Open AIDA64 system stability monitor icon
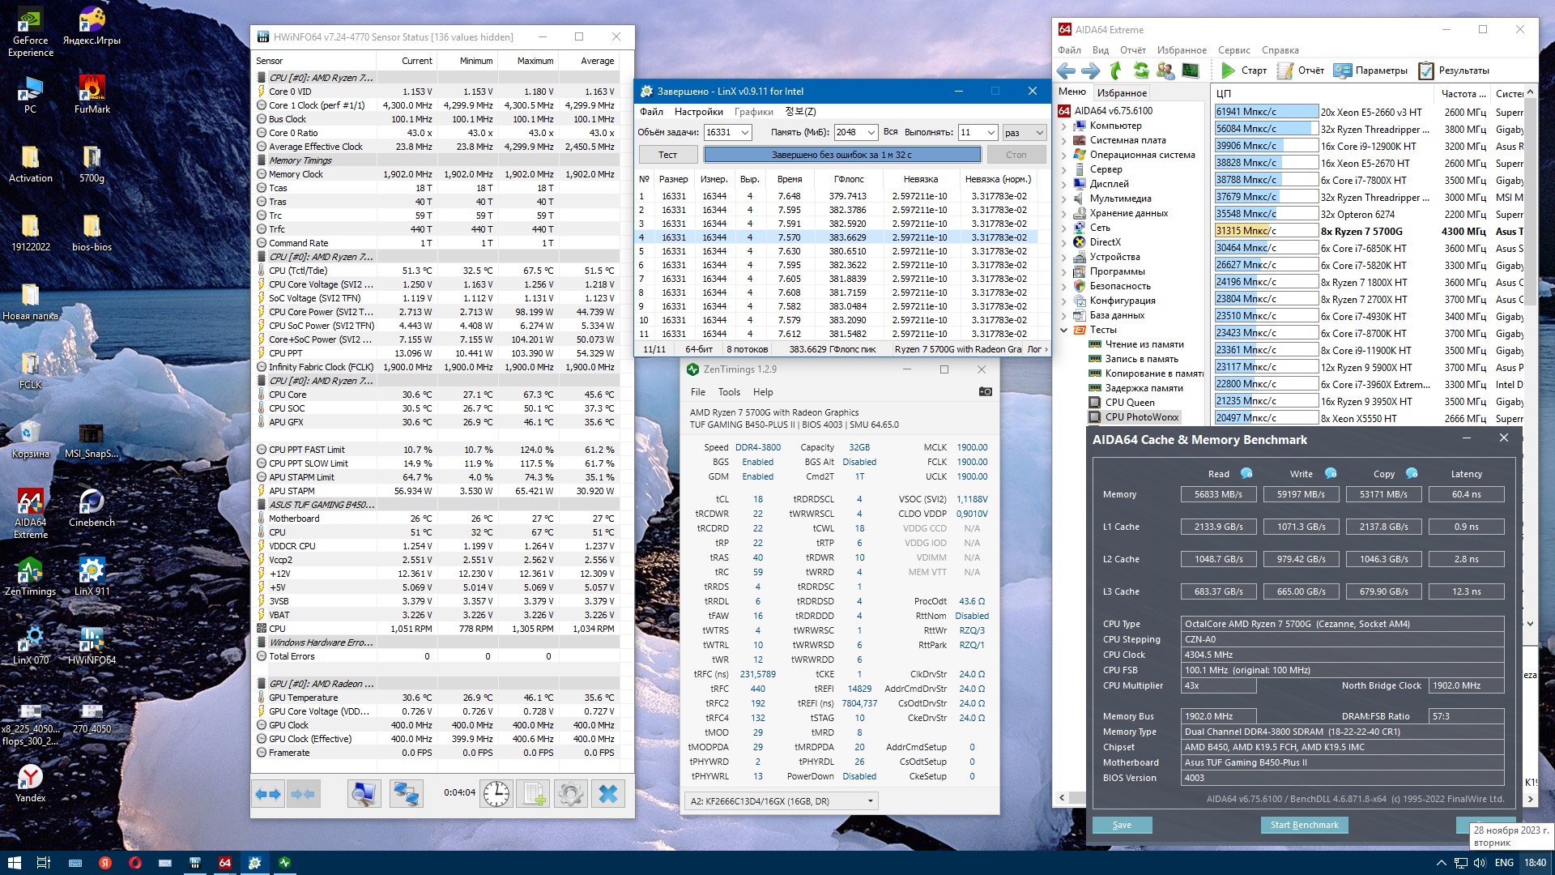The width and height of the screenshot is (1555, 875). click(x=1190, y=70)
